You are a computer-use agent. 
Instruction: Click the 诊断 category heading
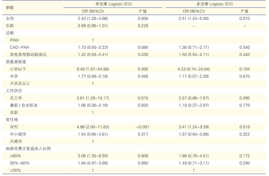tap(10, 33)
